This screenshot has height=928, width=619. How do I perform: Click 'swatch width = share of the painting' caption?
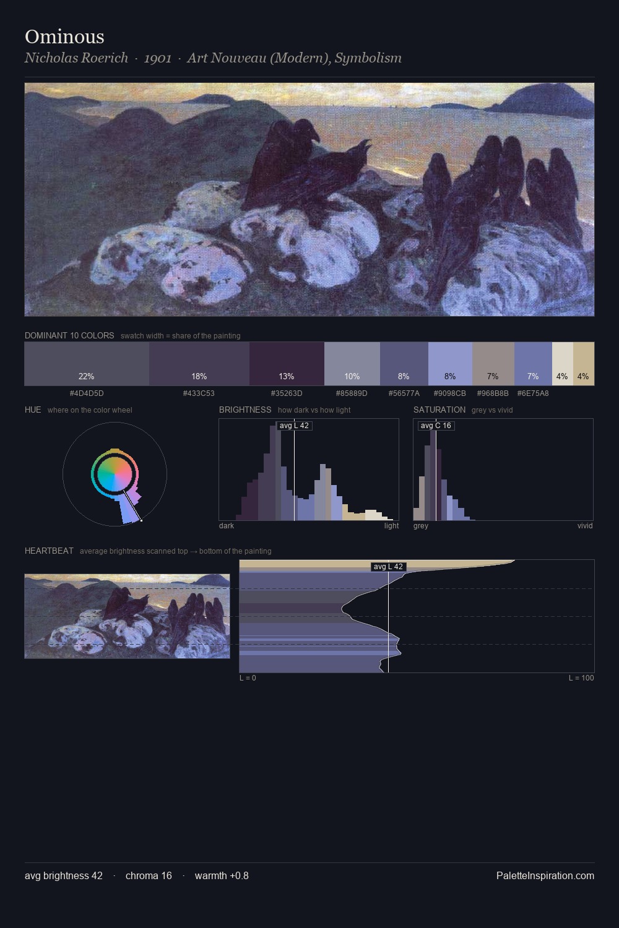[181, 336]
